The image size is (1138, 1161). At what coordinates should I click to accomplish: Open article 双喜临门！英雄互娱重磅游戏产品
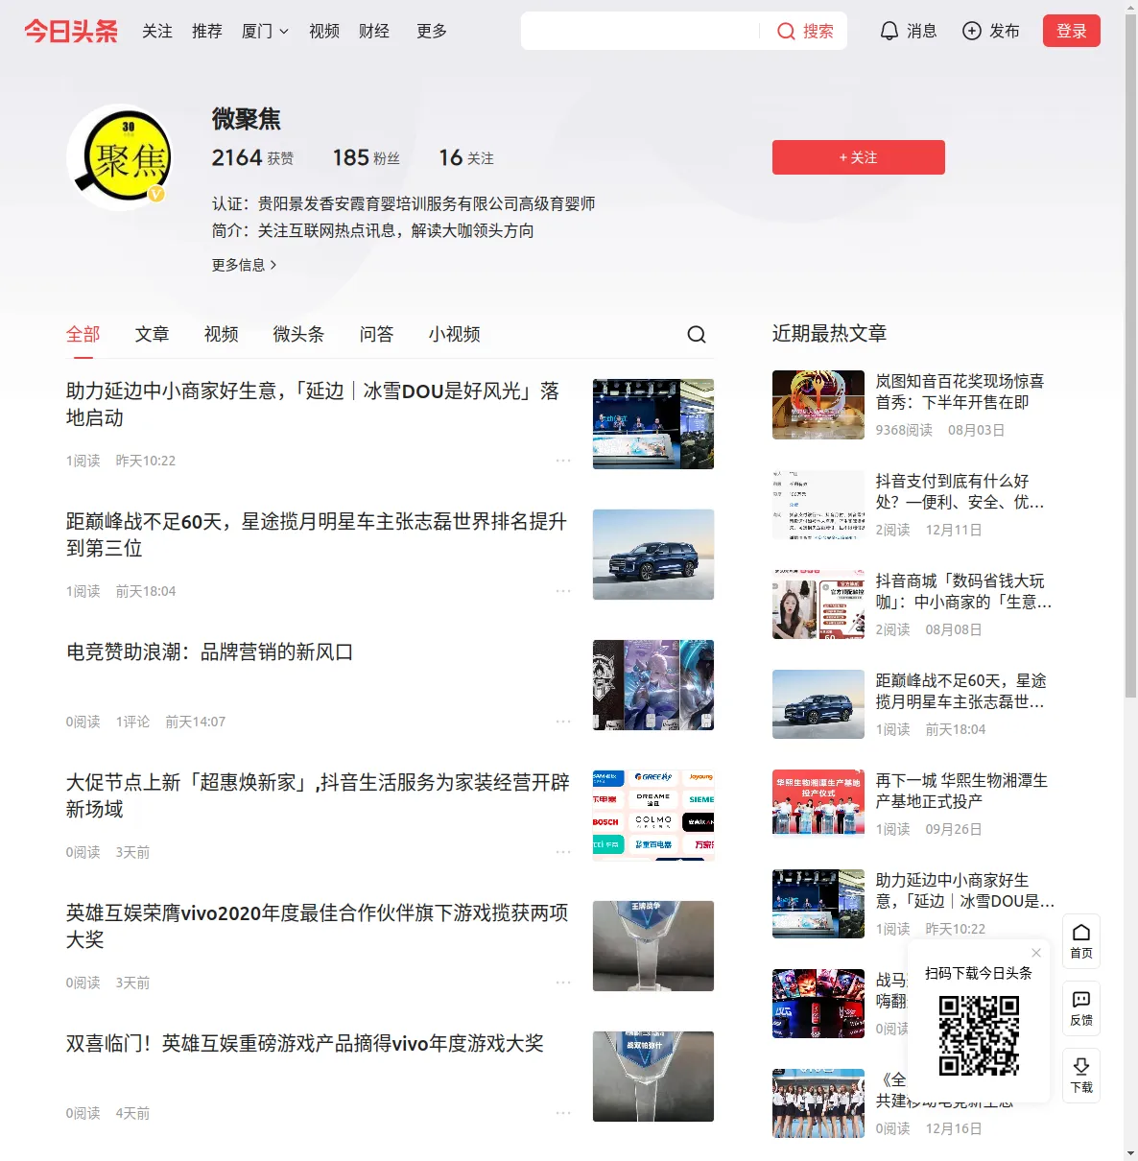[x=305, y=1044]
